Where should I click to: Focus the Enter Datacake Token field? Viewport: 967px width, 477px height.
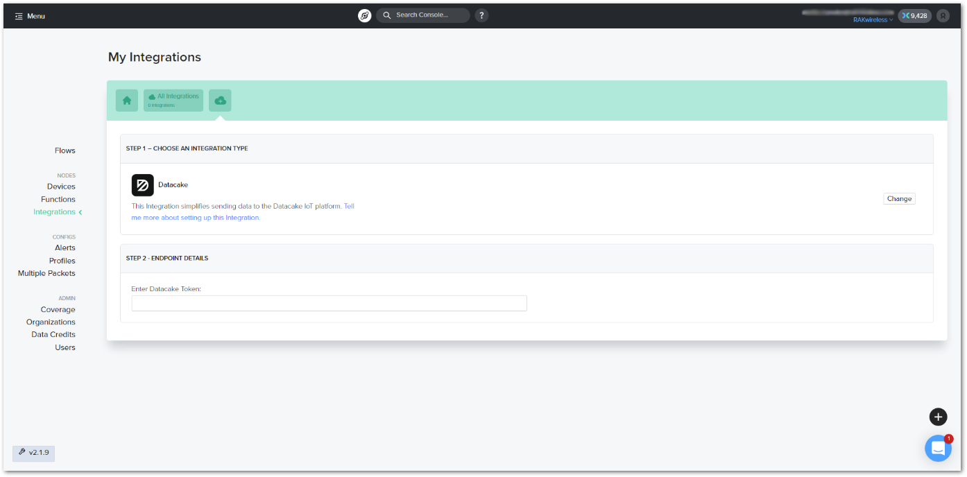click(329, 303)
